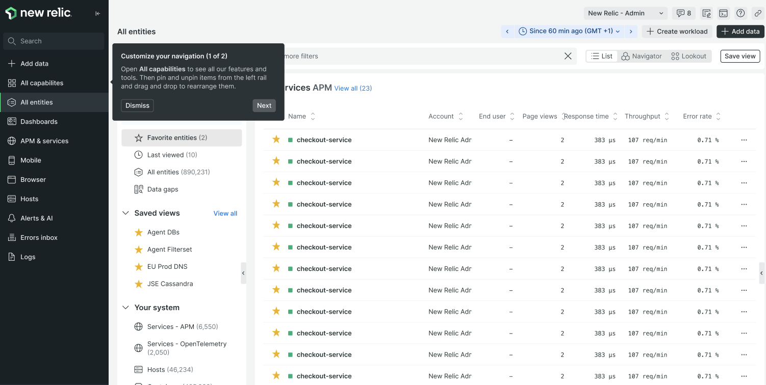Image resolution: width=766 pixels, height=385 pixels.
Task: Click the sidebar Search field
Action: [x=54, y=41]
